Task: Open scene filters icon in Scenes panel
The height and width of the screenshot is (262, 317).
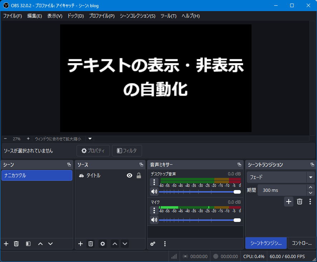Action: (x=28, y=244)
